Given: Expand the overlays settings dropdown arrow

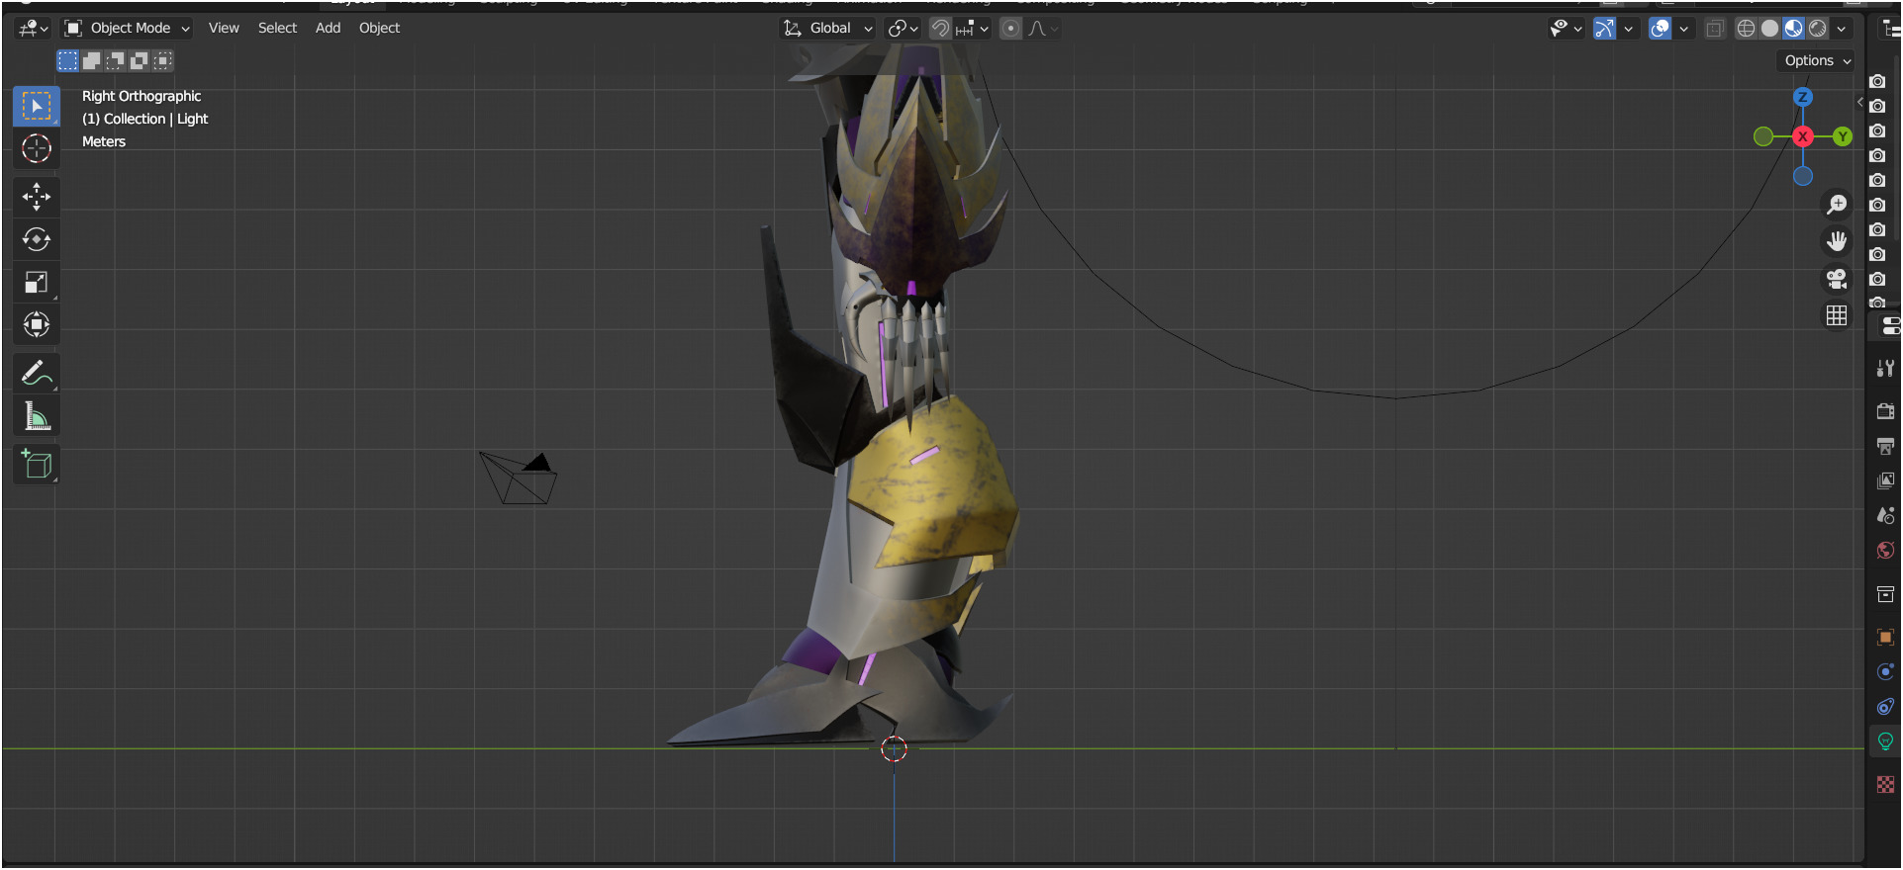Looking at the screenshot, I should (x=1683, y=29).
